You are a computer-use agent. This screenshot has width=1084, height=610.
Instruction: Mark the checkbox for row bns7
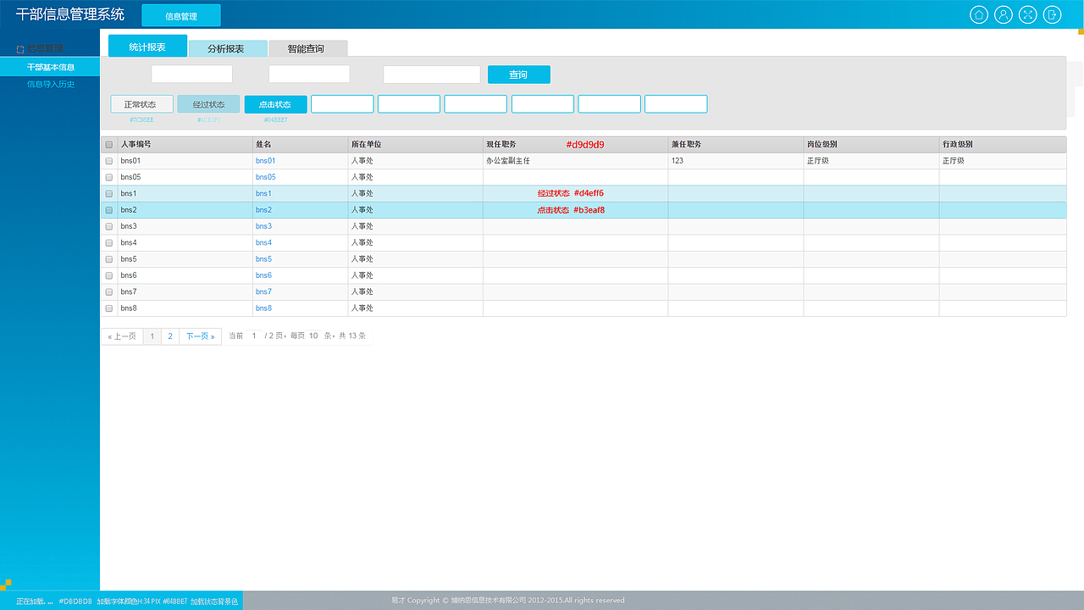[108, 292]
